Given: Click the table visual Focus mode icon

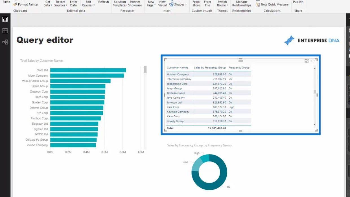Looking at the screenshot, I should coord(307,61).
